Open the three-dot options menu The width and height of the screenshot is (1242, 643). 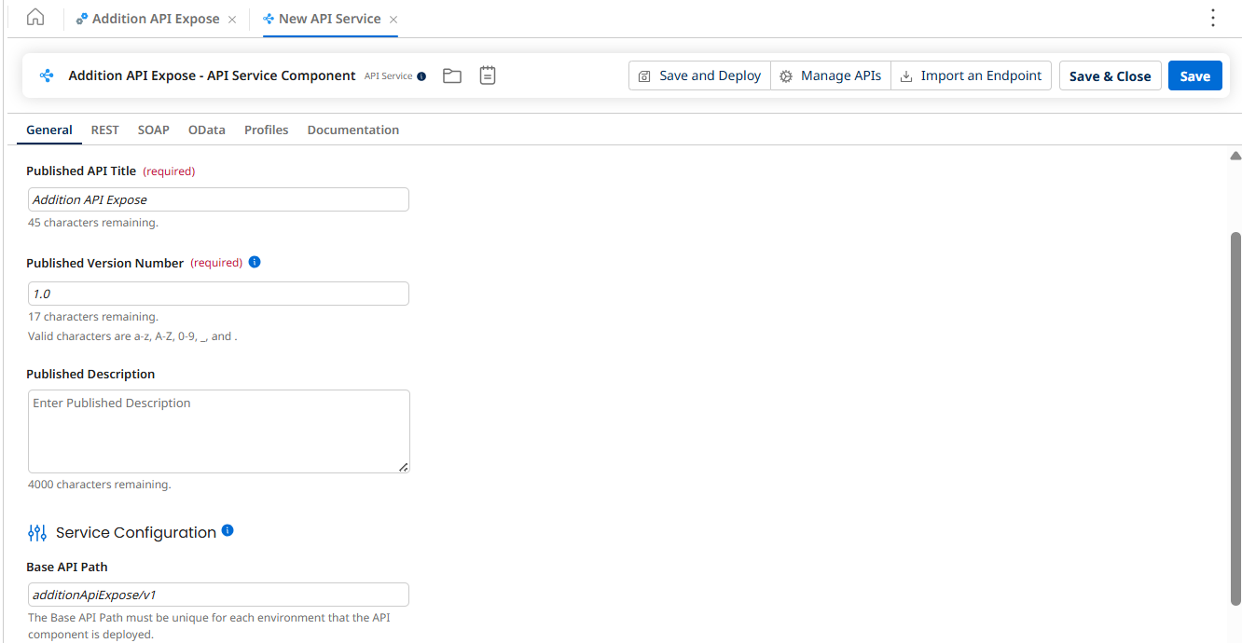click(1212, 18)
